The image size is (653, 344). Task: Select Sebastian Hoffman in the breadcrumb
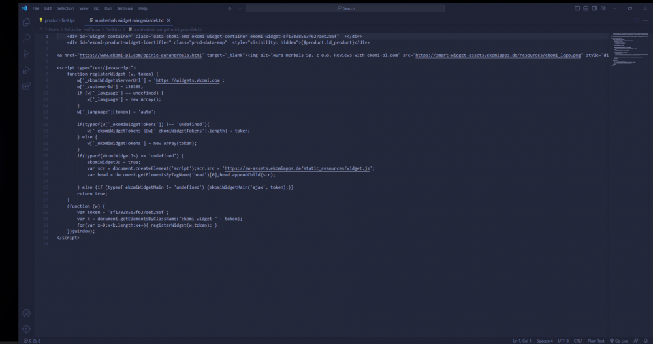coord(82,29)
